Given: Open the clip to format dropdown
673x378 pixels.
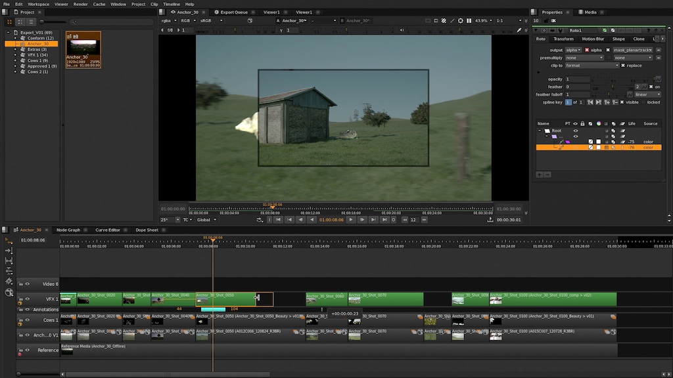Looking at the screenshot, I should tap(592, 66).
